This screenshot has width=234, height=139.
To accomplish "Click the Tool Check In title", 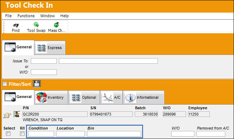I will 29,5.
